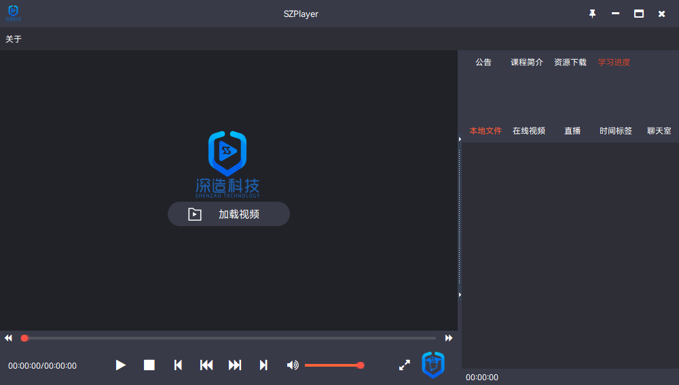Click the play button
Screen dimensions: 679x385
(x=121, y=365)
